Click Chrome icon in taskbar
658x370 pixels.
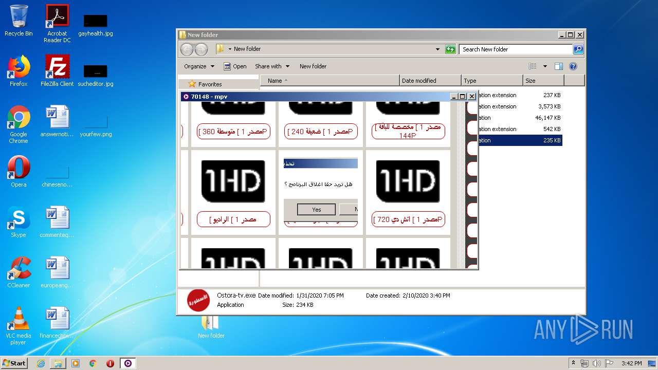(93, 363)
